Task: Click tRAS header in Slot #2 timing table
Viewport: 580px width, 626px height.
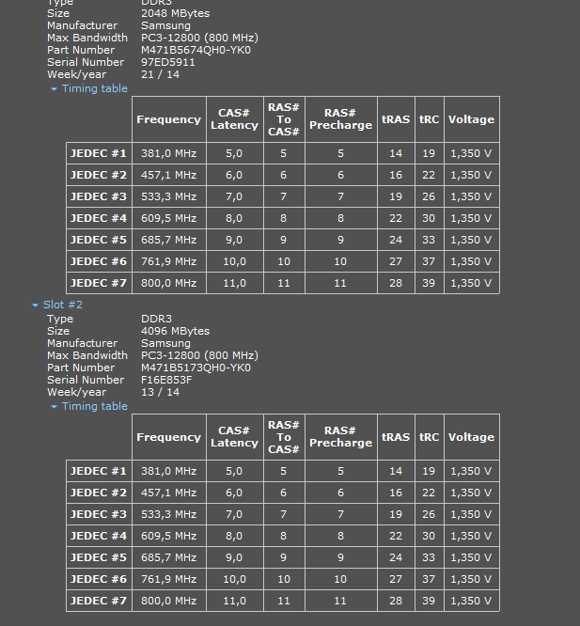Action: coord(396,437)
